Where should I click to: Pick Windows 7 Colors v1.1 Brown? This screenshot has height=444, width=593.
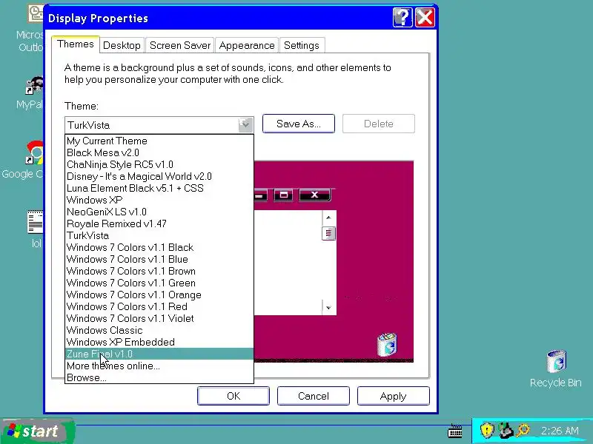(x=159, y=271)
